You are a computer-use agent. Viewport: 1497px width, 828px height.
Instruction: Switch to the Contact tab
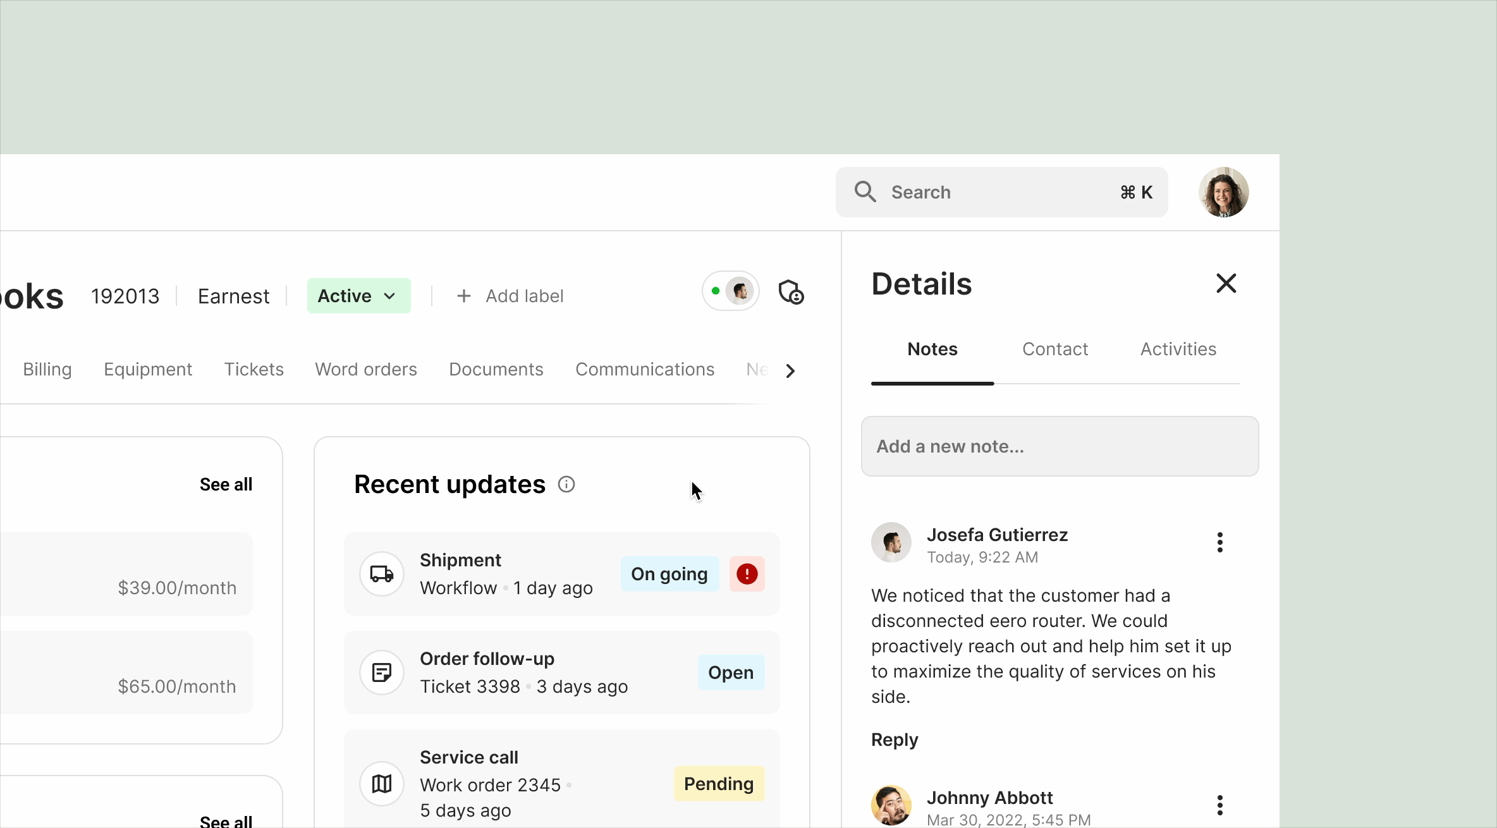[x=1054, y=349]
